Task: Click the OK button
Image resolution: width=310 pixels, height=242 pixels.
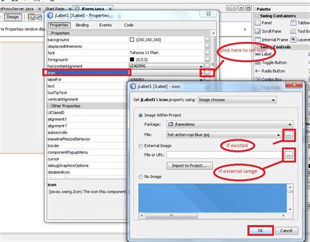Action: tap(260, 230)
